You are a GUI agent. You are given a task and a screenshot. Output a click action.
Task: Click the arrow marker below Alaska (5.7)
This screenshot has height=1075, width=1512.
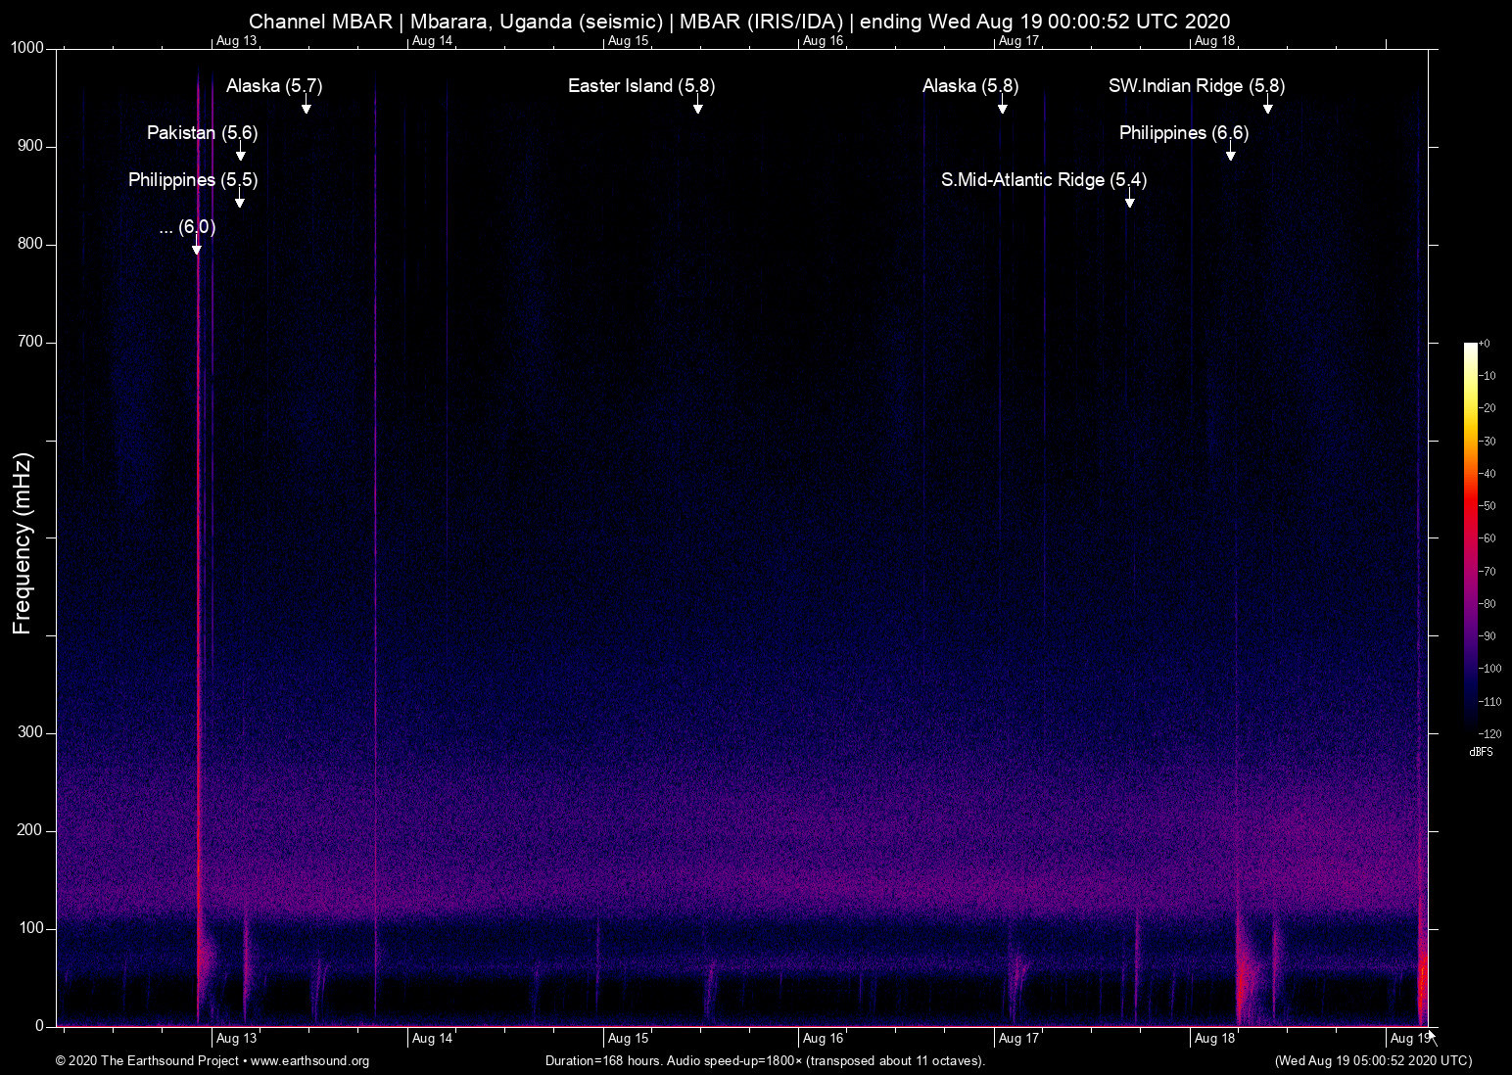point(306,108)
